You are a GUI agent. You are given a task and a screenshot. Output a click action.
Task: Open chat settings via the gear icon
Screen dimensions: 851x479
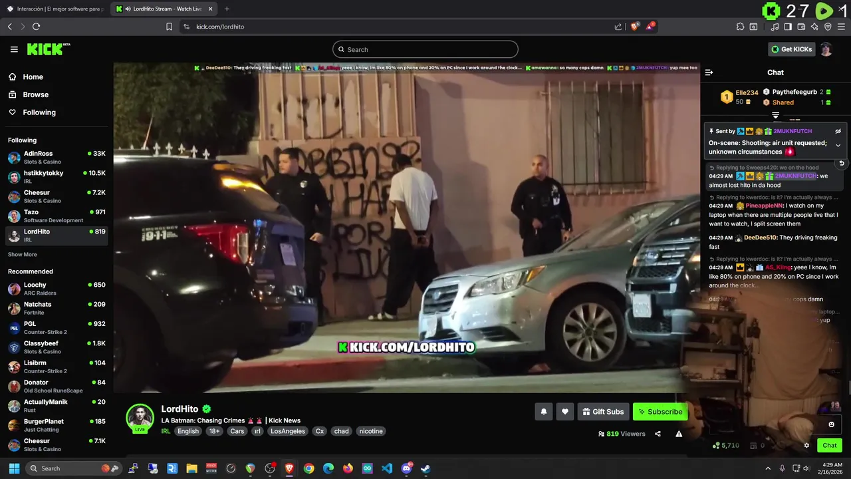(806, 445)
